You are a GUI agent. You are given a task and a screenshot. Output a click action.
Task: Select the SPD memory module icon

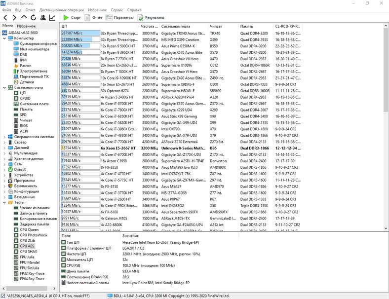click(16, 115)
